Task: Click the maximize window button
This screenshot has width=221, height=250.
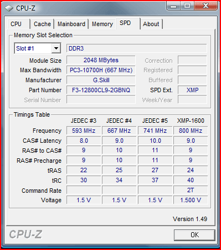Action: click(x=187, y=6)
